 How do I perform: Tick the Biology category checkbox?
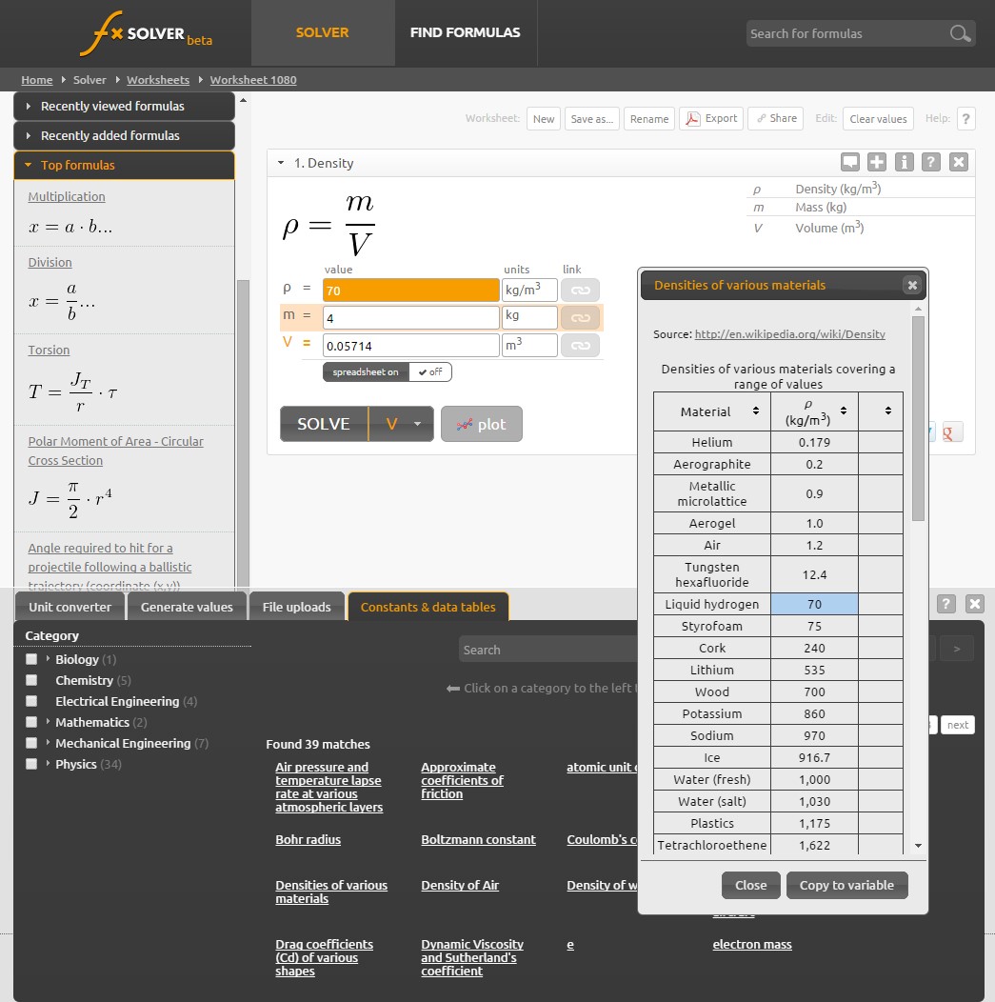pyautogui.click(x=31, y=659)
